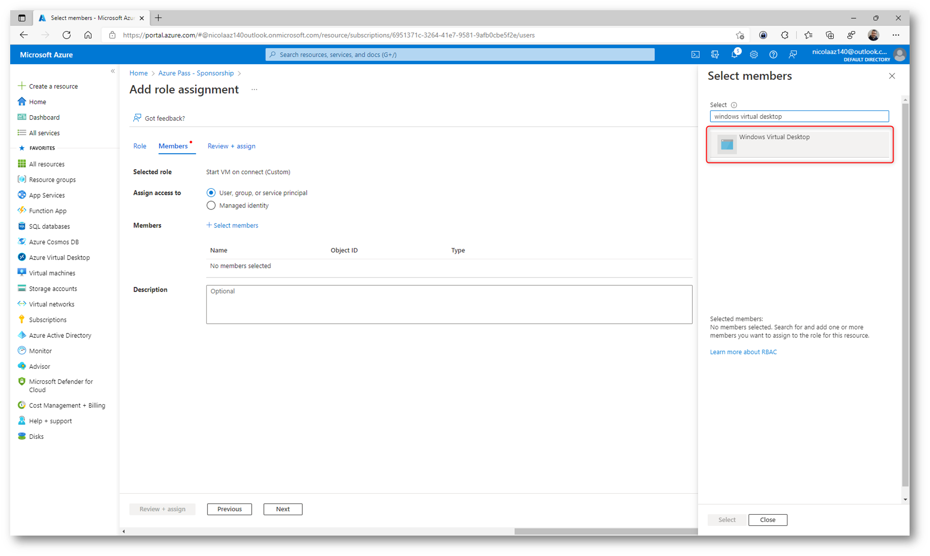The height and width of the screenshot is (556, 930).
Task: Click the Advisor icon
Action: 21,366
